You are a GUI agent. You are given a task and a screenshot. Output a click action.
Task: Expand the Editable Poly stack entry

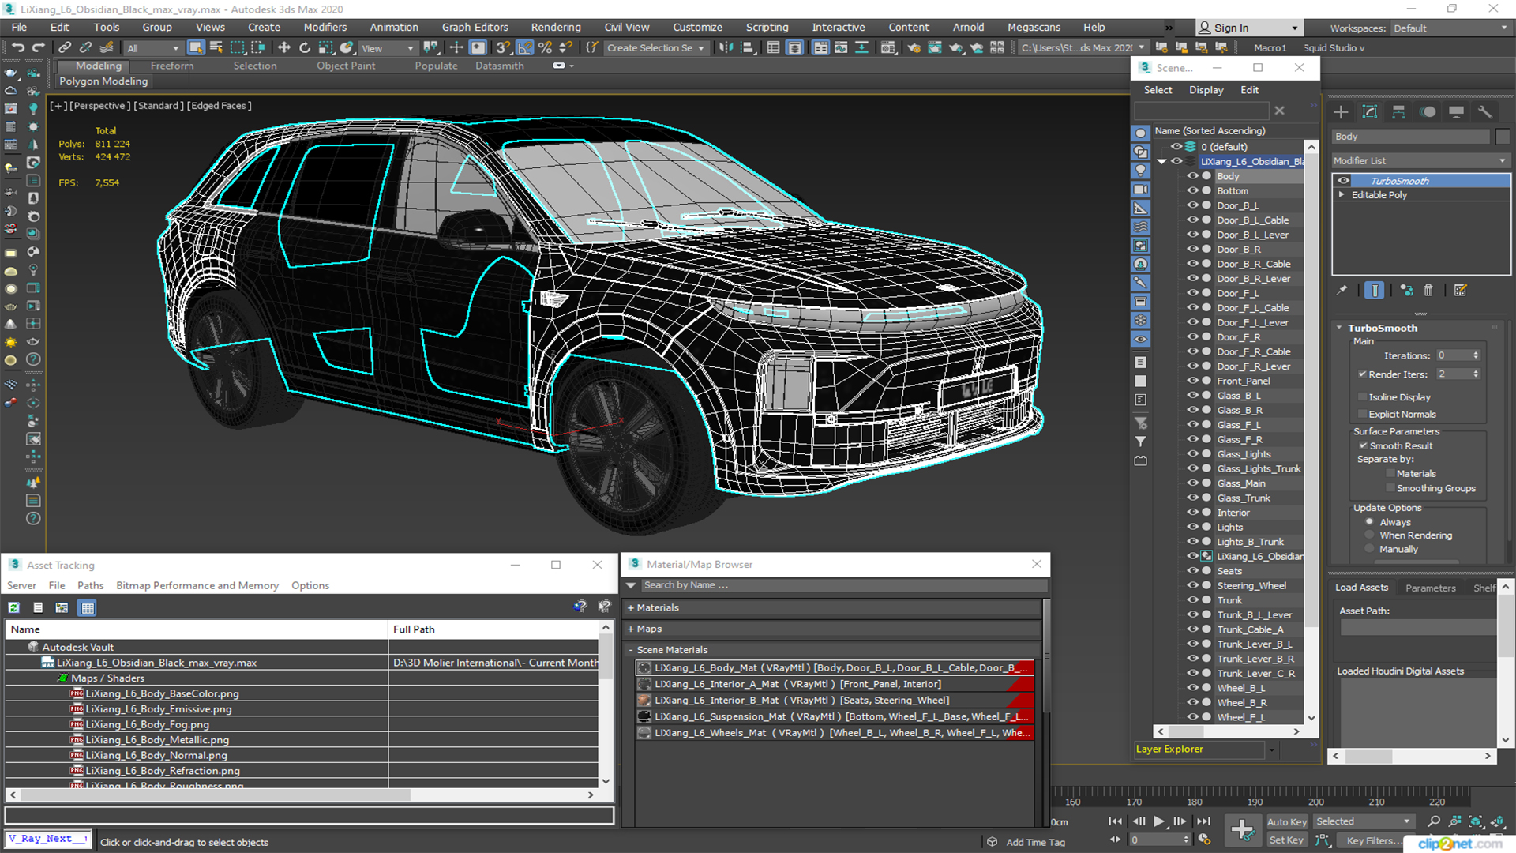click(1341, 195)
